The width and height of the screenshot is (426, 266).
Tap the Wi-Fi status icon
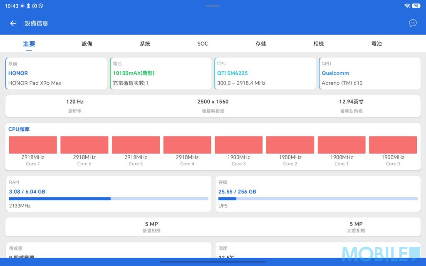tap(407, 6)
